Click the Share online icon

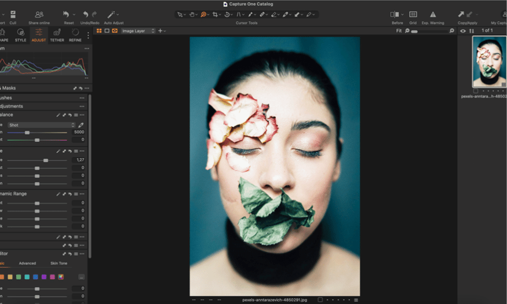tap(39, 14)
